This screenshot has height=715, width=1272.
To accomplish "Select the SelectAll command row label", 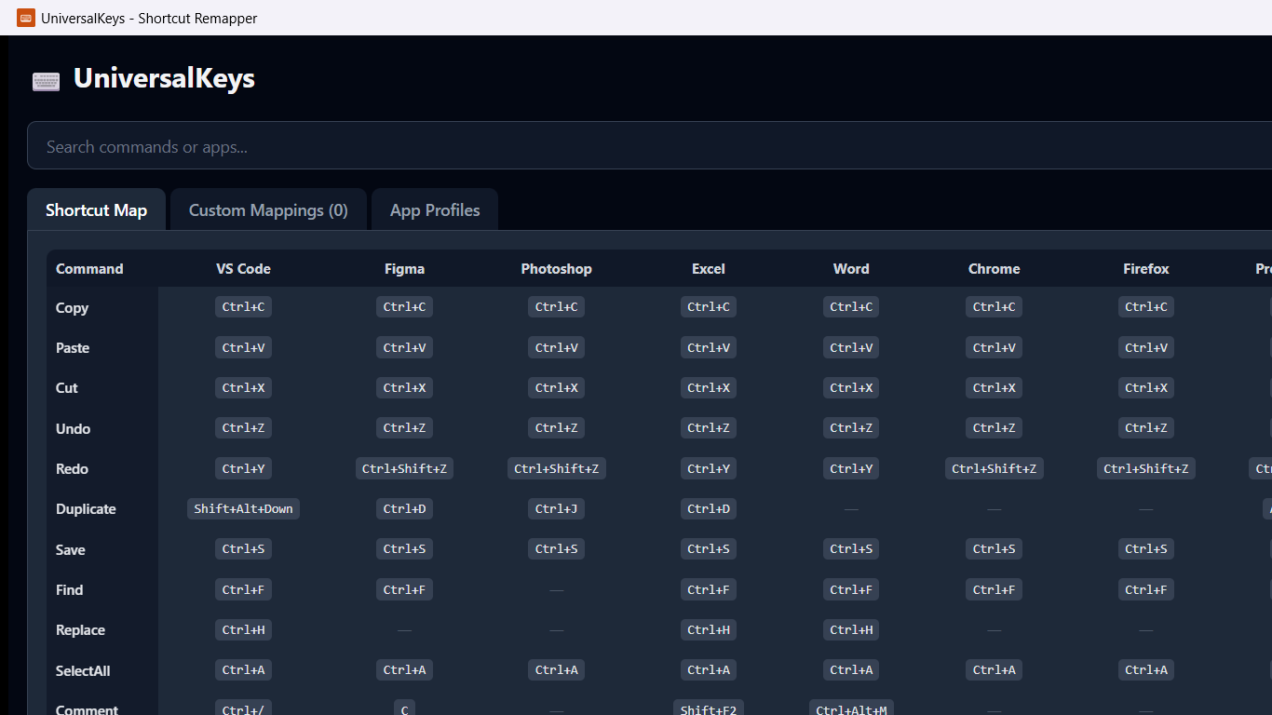I will coord(83,671).
